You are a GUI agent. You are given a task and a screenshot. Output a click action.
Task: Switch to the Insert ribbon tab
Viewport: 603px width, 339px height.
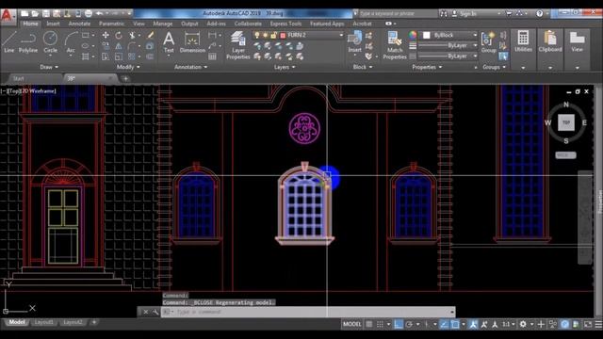pyautogui.click(x=53, y=24)
